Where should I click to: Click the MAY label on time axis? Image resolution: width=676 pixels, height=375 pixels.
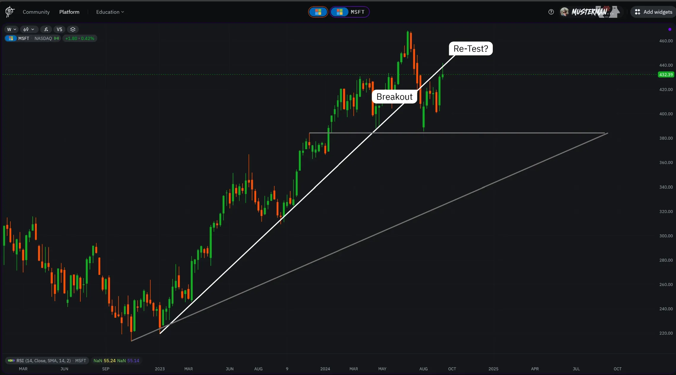pos(382,369)
